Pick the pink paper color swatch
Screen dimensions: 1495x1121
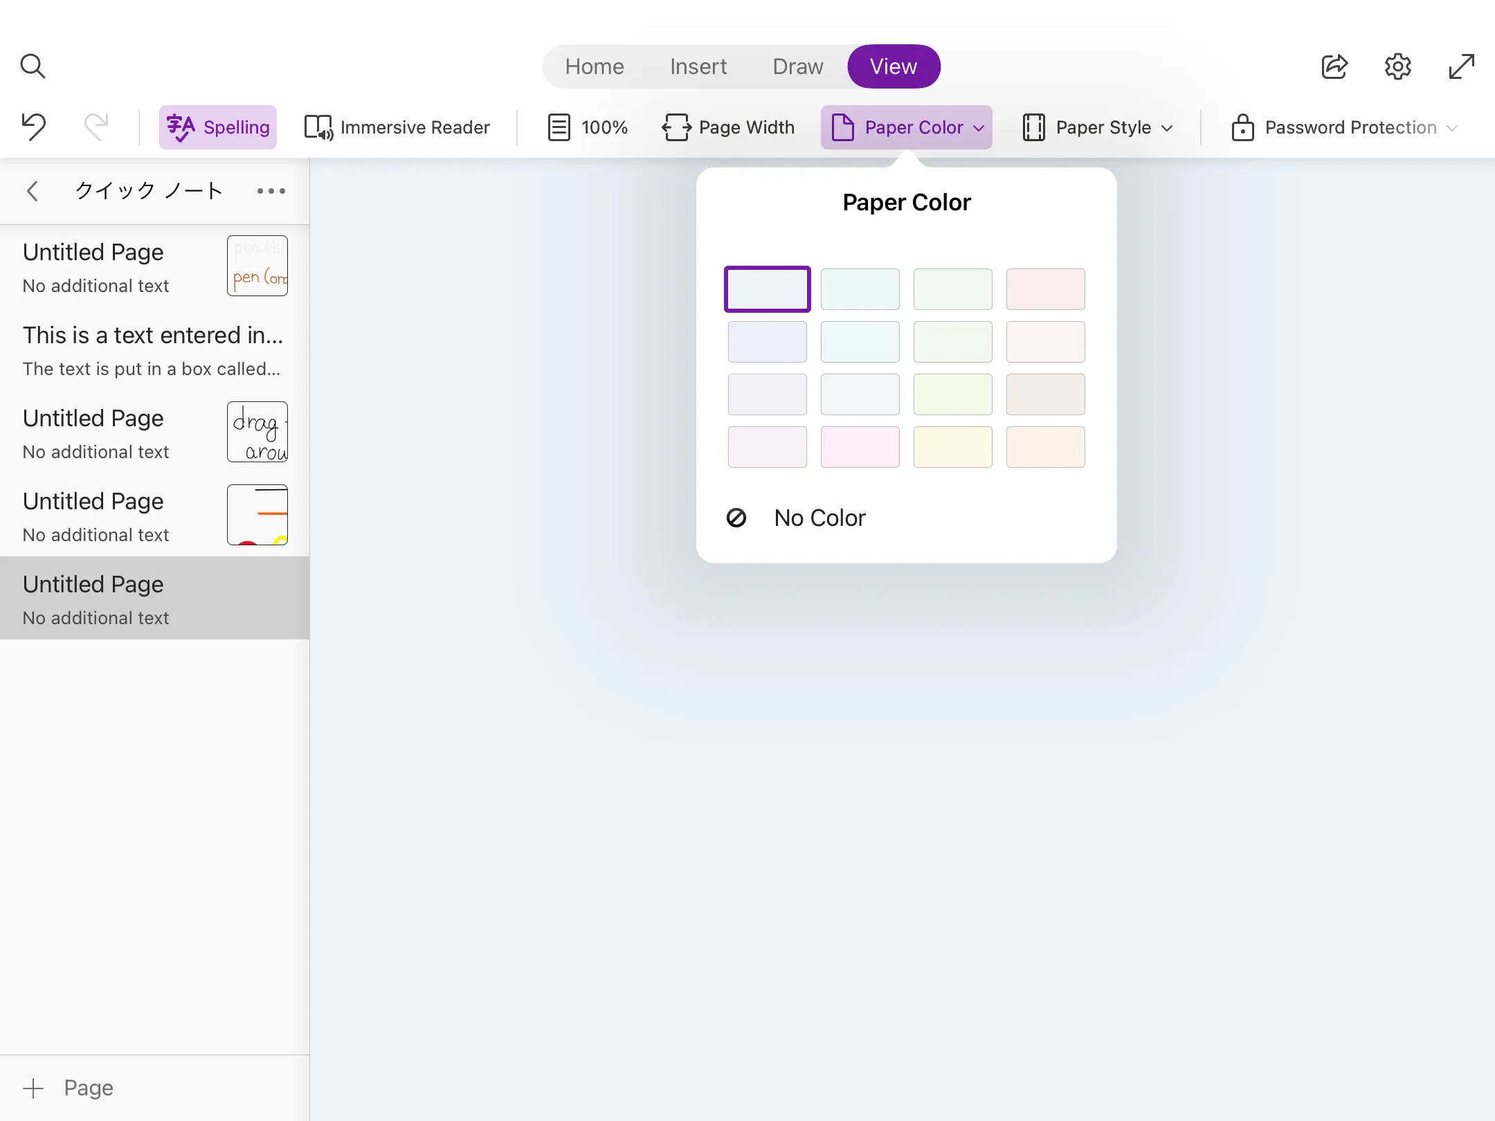pyautogui.click(x=860, y=447)
